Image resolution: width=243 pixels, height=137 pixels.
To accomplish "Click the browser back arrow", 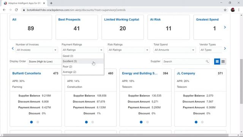I will click(4, 10).
